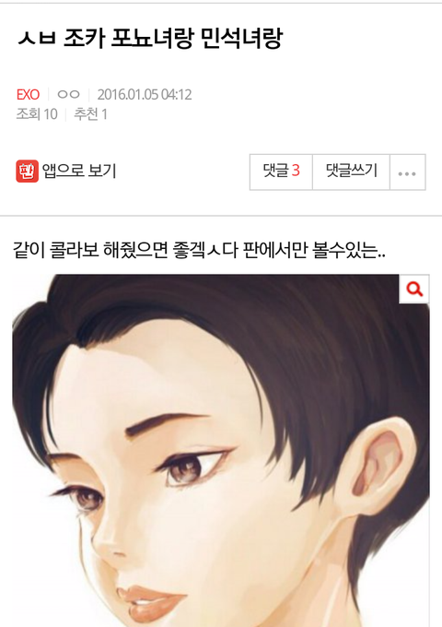Click the ear in the portrait illustration
Image resolution: width=442 pixels, height=627 pixels.
(381, 466)
